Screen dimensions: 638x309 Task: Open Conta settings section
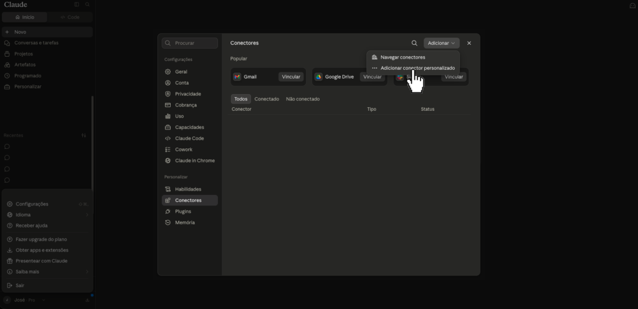click(x=190, y=83)
